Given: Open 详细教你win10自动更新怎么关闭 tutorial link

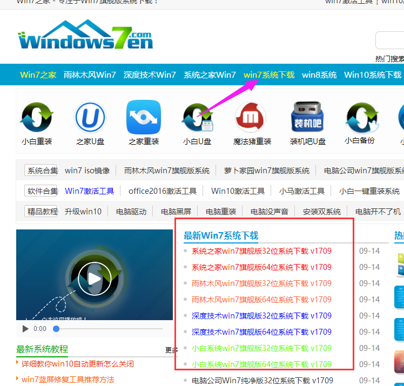Looking at the screenshot, I should 78,364.
